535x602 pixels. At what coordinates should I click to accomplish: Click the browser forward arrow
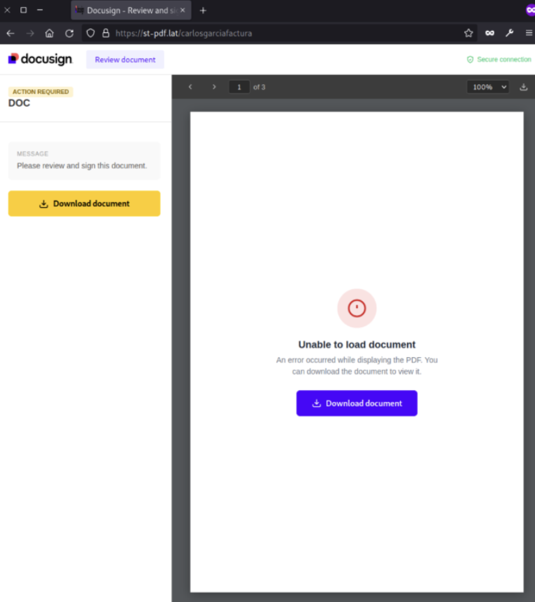coord(30,34)
